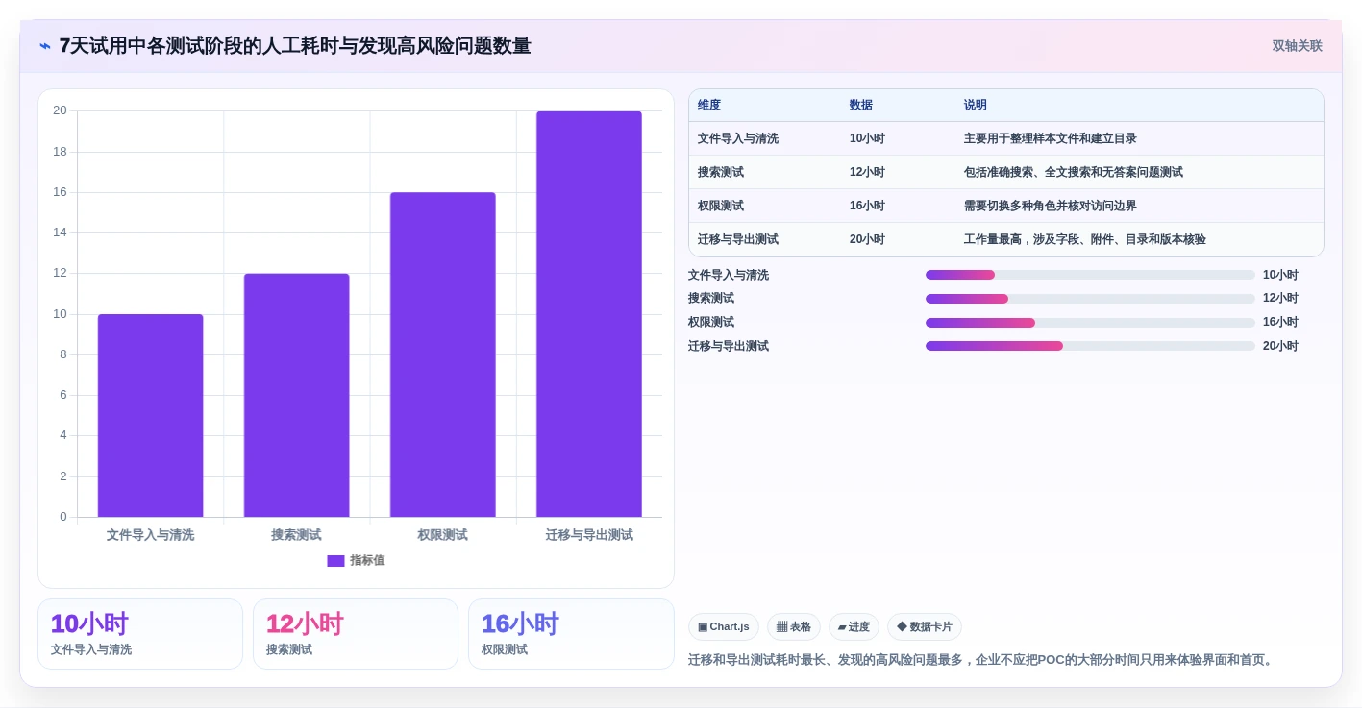This screenshot has width=1362, height=708.
Task: Click the 指标值 legend label
Action: (367, 561)
